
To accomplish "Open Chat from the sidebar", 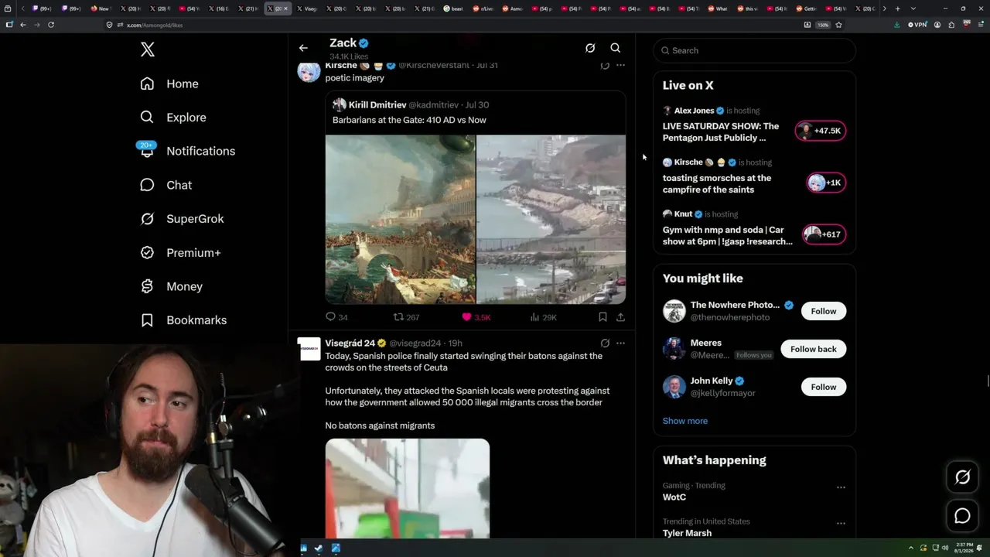I will point(166,185).
